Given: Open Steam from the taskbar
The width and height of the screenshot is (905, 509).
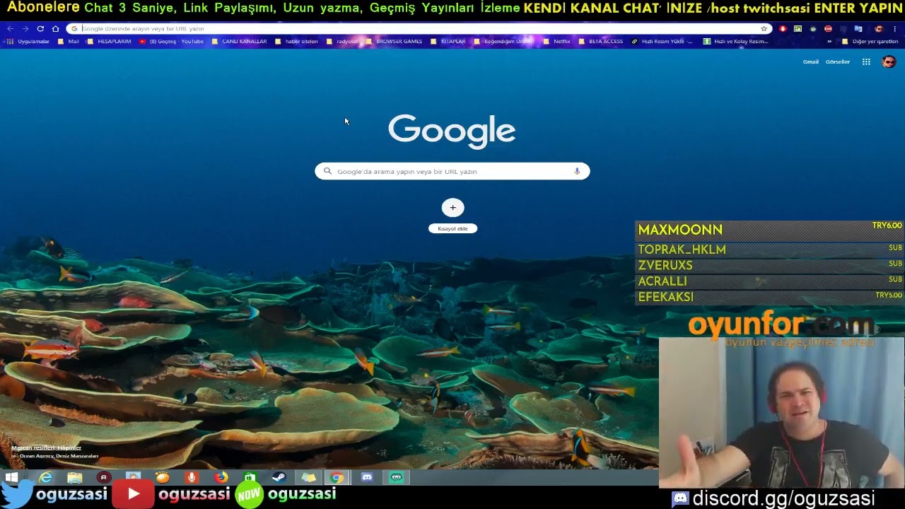Looking at the screenshot, I should pos(279,477).
